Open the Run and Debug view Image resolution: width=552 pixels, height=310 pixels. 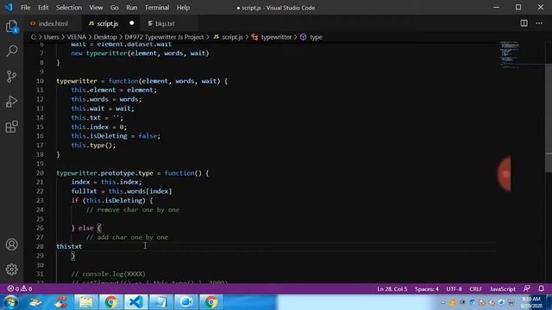(x=11, y=102)
